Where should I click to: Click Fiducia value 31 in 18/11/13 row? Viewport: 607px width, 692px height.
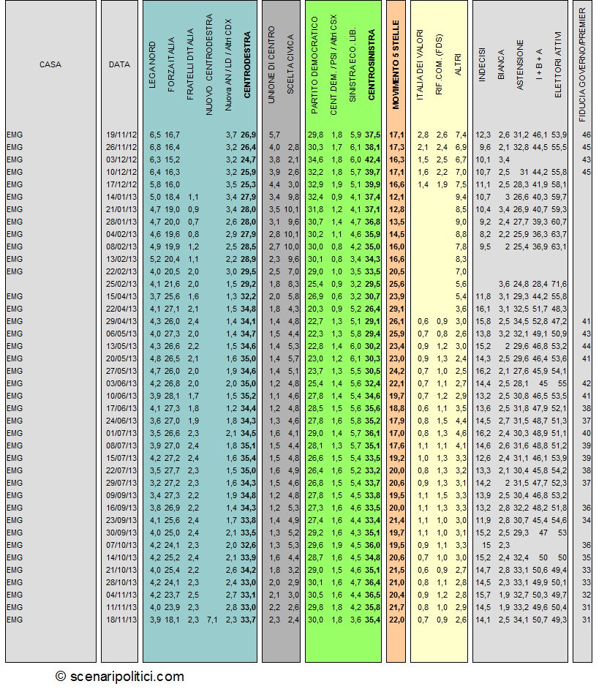tap(587, 620)
